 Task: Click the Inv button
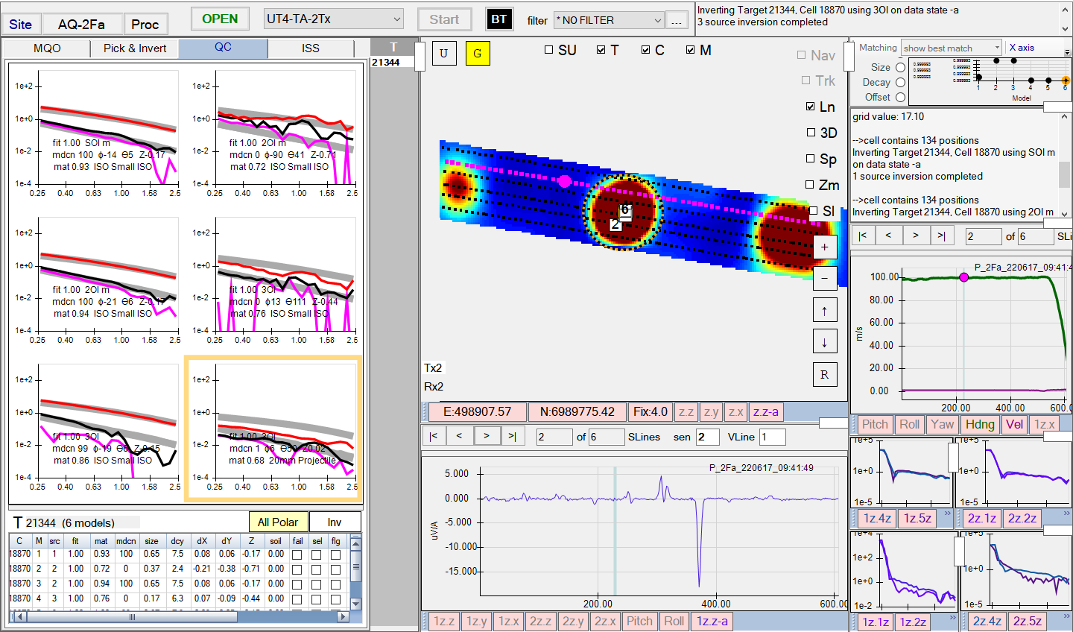tap(335, 522)
